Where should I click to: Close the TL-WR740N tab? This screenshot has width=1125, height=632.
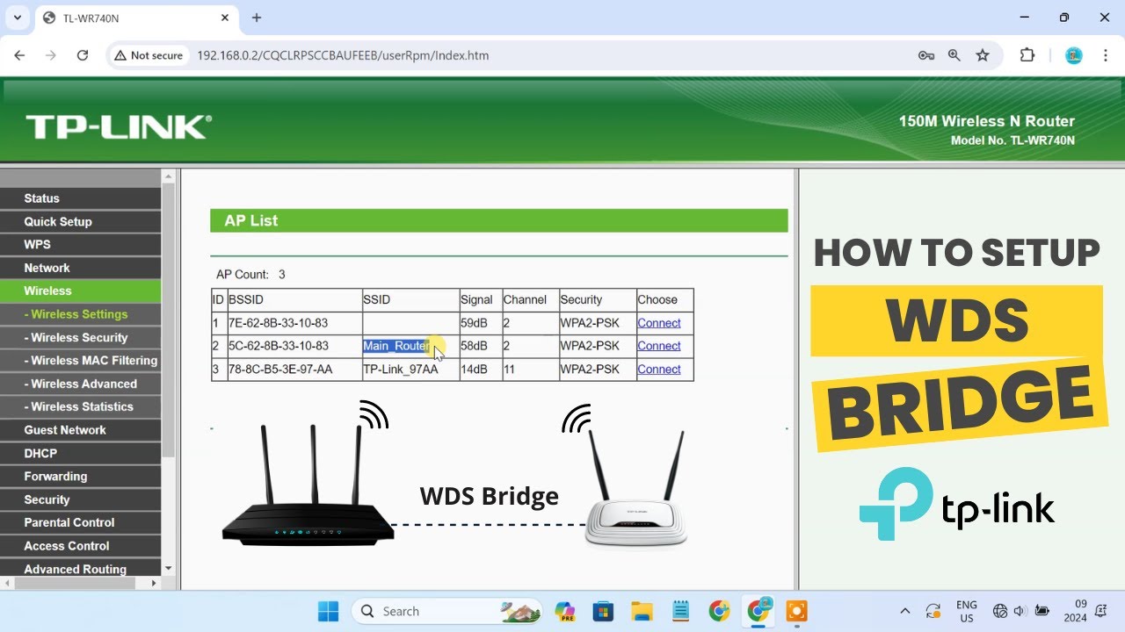(225, 18)
